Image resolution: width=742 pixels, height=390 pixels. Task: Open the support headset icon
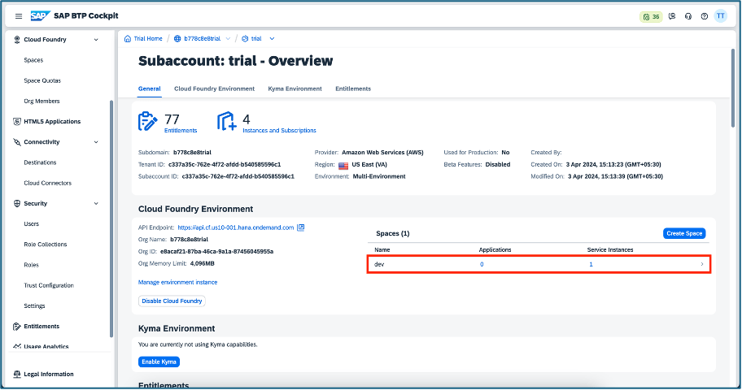pos(688,16)
